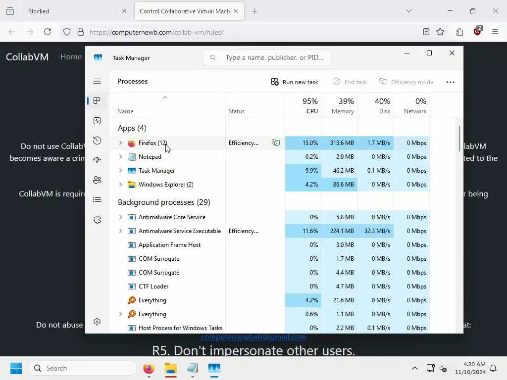Click the Firefox process icon in Apps list
The image size is (507, 380).
click(131, 143)
